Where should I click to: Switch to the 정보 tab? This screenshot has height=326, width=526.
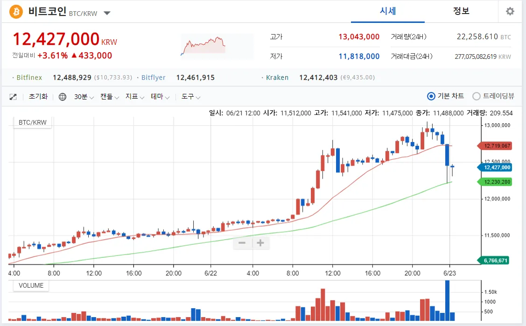coord(461,11)
